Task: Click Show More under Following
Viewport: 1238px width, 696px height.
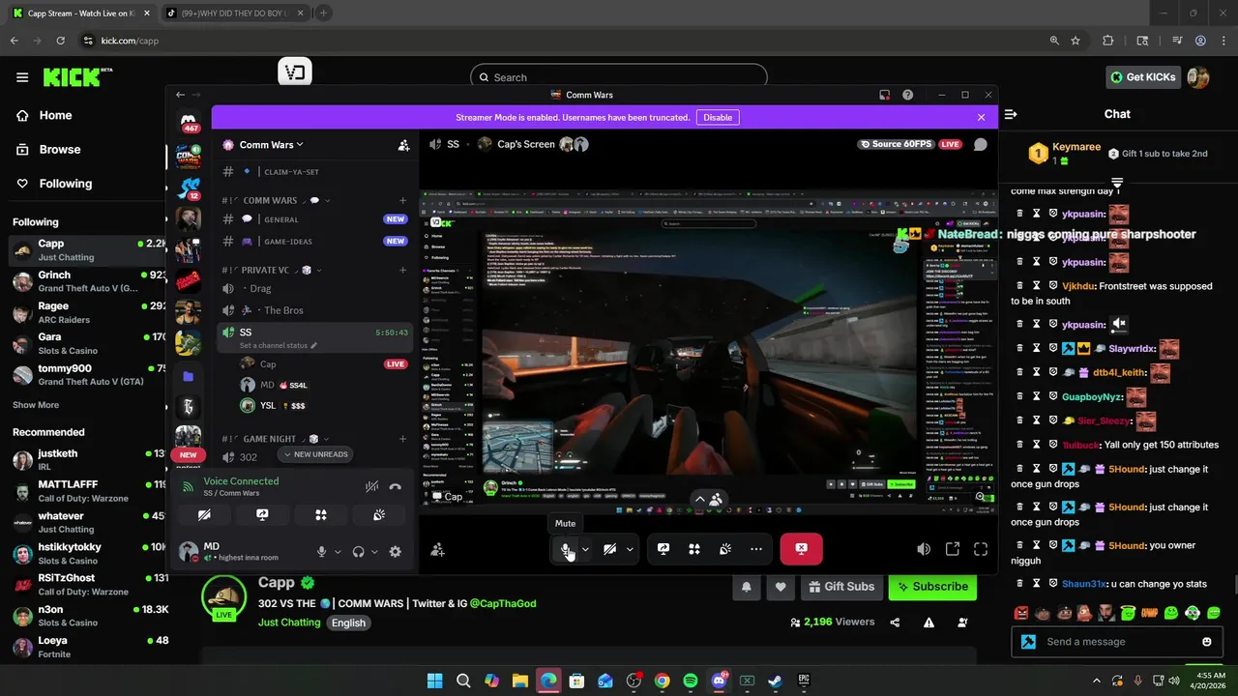Action: click(36, 405)
